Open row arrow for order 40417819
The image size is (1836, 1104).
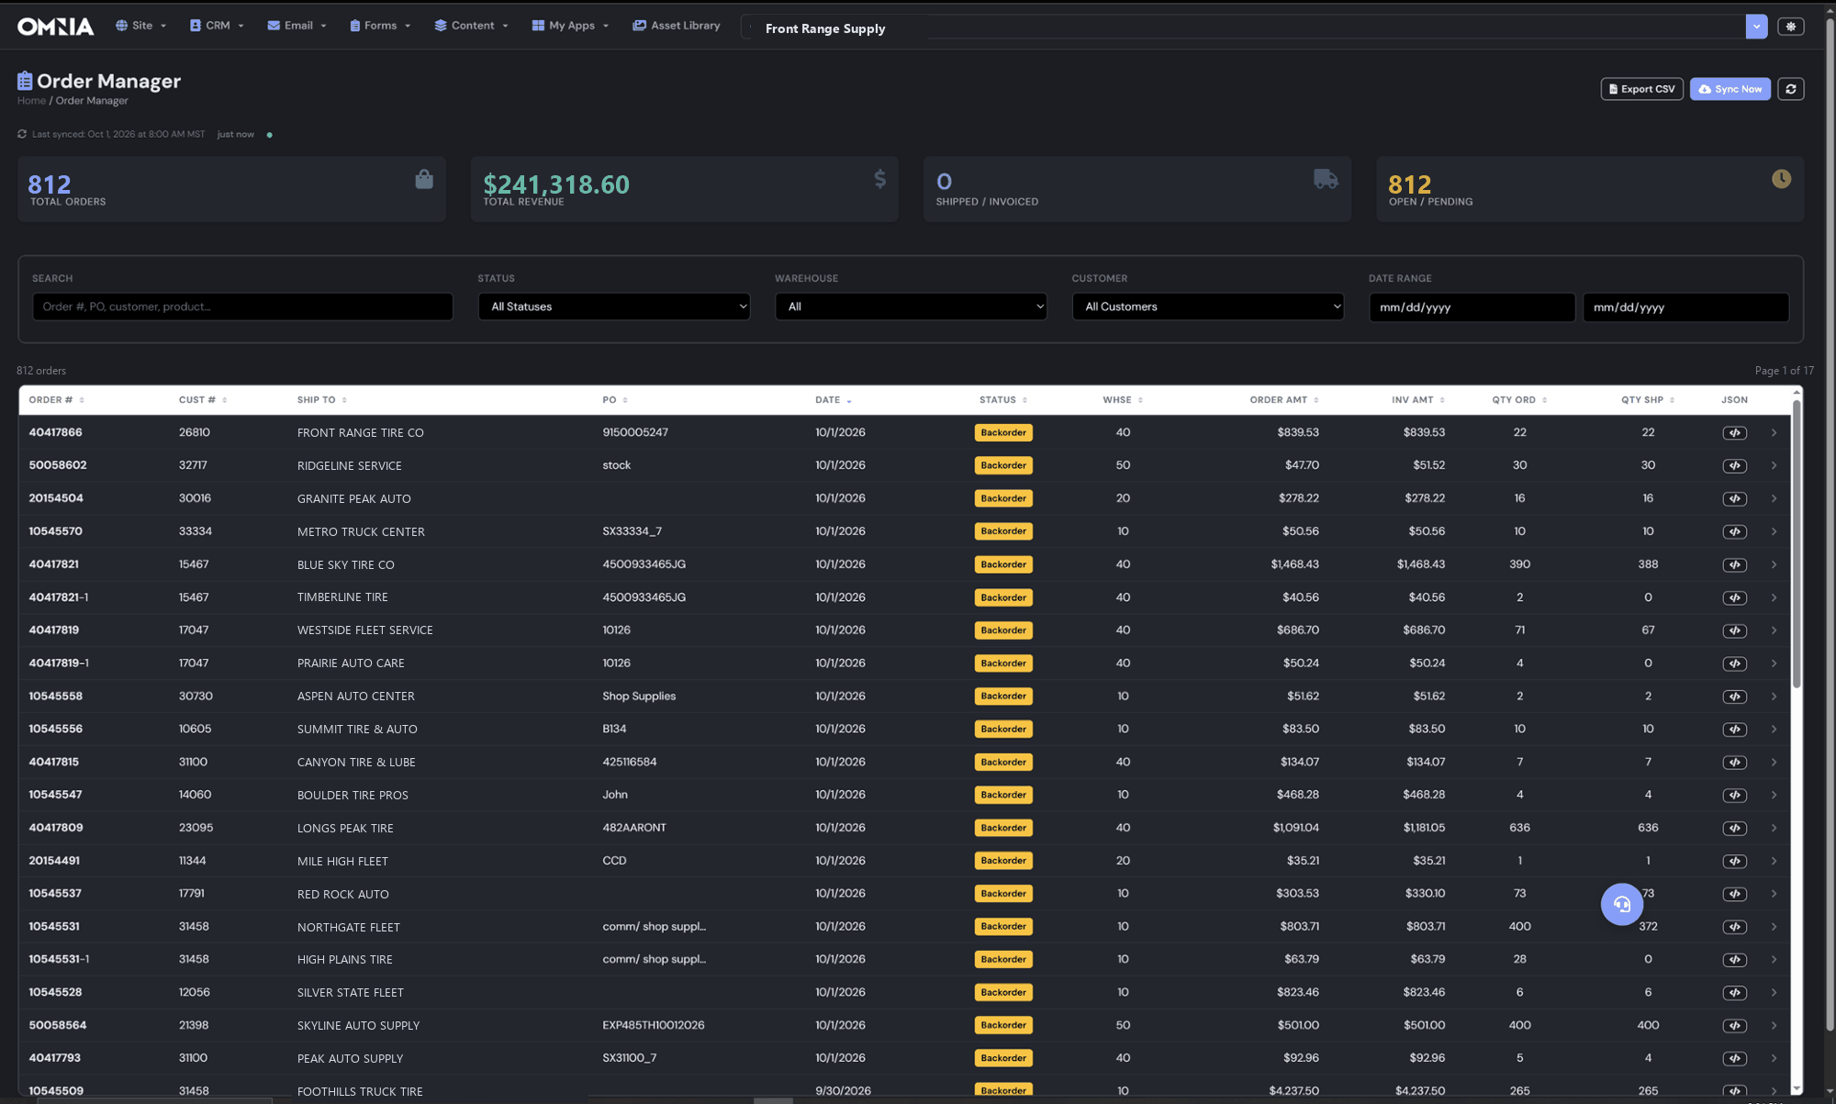(1774, 630)
